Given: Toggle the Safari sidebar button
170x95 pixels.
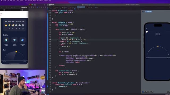Looking at the screenshot, I should [x=2, y=7].
